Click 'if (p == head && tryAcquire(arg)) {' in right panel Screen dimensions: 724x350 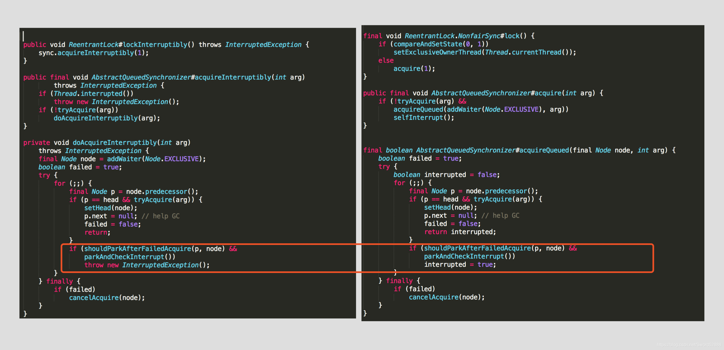point(475,199)
